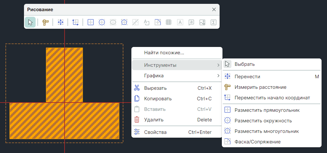Click the move tool icon in toolbar
The height and width of the screenshot is (153, 327).
click(60, 22)
